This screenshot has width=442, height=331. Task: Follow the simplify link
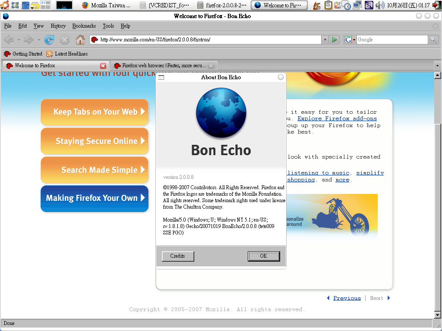pos(370,173)
